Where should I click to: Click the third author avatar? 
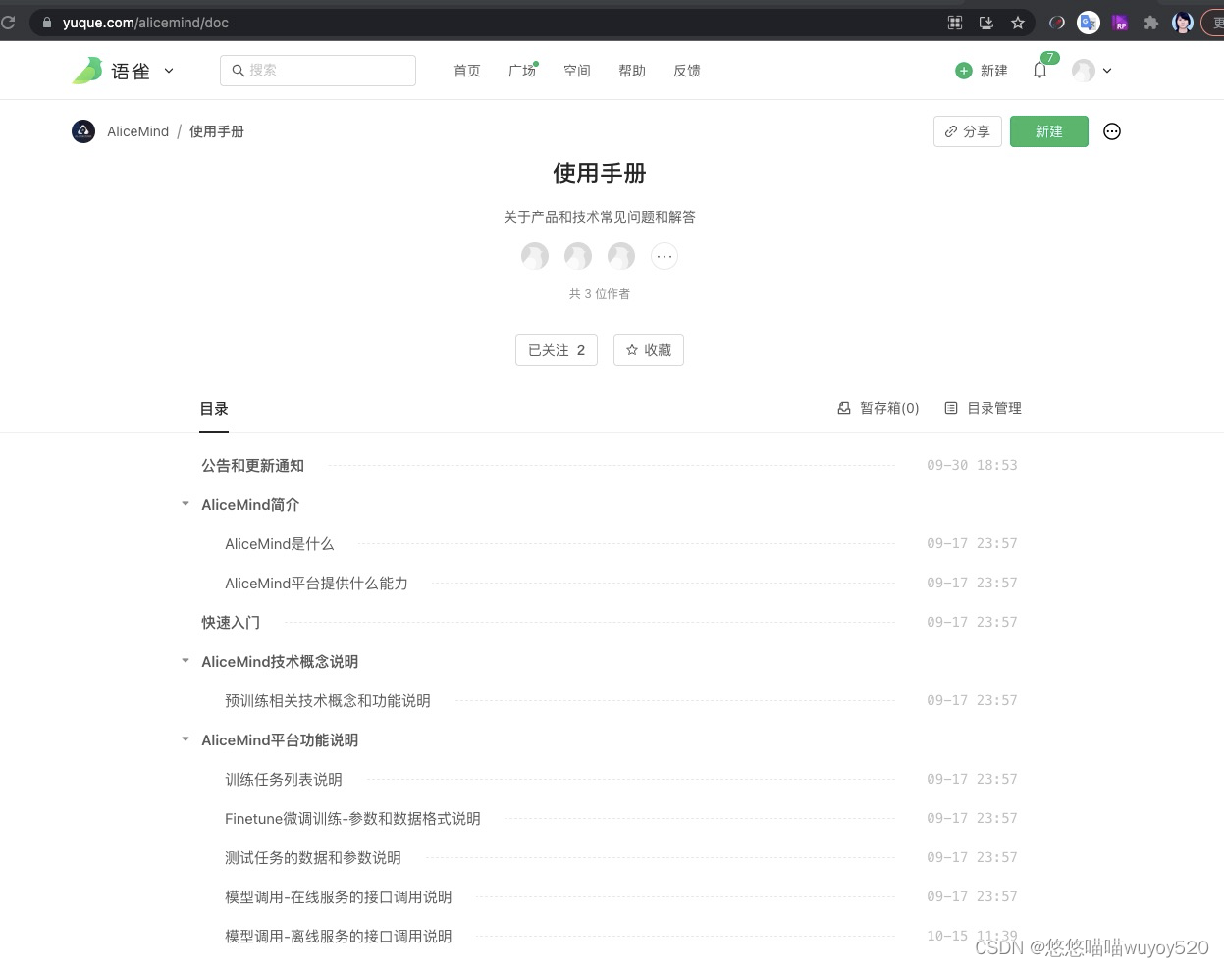pyautogui.click(x=621, y=256)
